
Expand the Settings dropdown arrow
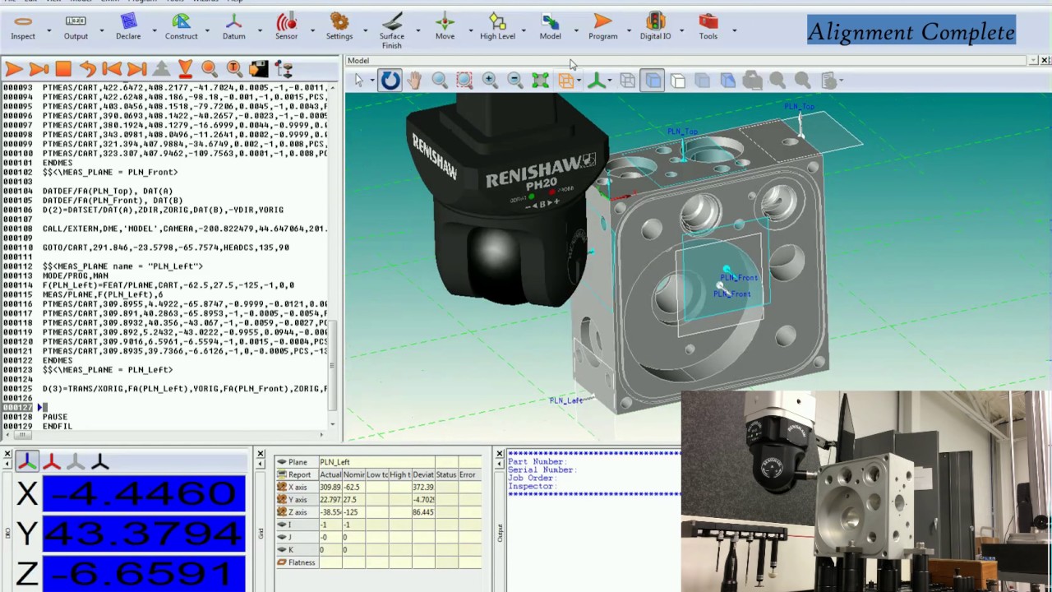pos(364,30)
